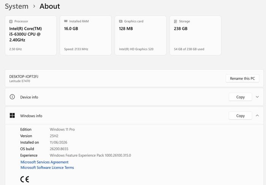This screenshot has width=266, height=185.
Task: Select the Windows Feature Experience Pack value
Action: click(90, 155)
